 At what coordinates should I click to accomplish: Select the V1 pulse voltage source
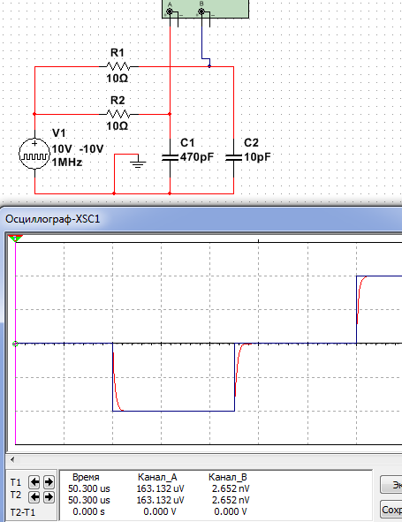coord(34,154)
